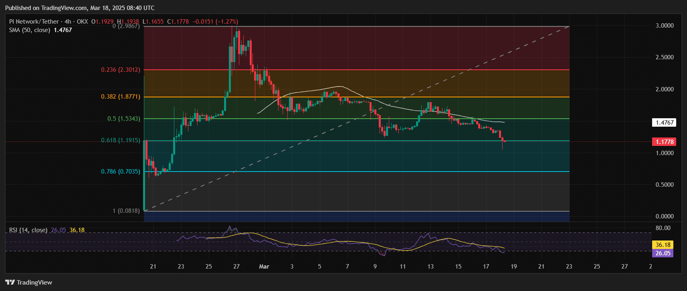This screenshot has width=687, height=291.
Task: Click the purple RSI tag 26.05
Action: [663, 253]
